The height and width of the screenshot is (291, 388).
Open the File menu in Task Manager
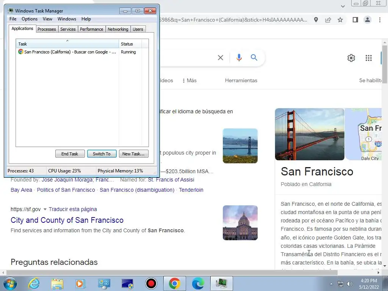point(13,19)
